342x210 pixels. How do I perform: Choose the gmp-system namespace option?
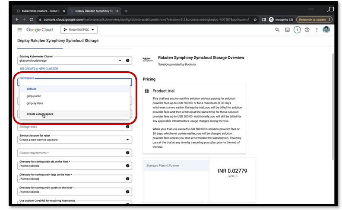[75, 103]
